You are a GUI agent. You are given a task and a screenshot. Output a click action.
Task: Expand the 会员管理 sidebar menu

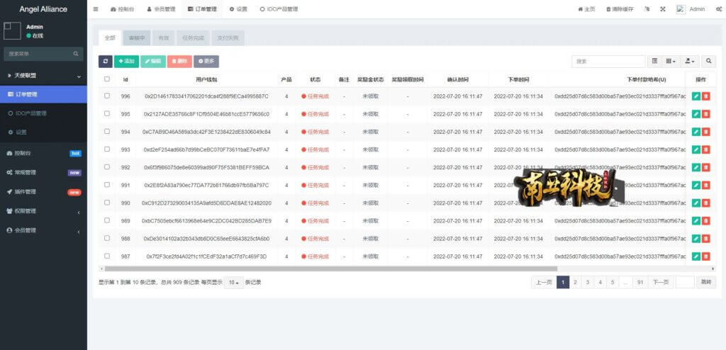[43, 230]
